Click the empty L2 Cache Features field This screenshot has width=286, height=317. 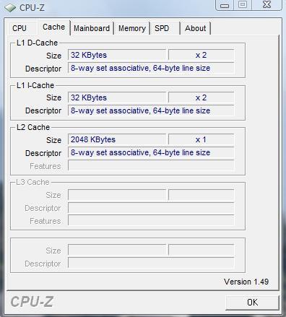coord(151,165)
